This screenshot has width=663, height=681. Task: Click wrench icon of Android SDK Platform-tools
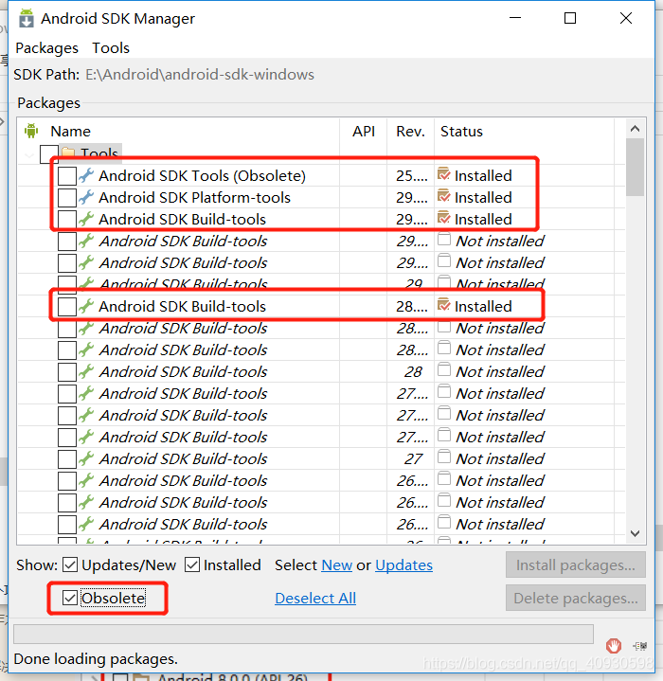(x=86, y=197)
